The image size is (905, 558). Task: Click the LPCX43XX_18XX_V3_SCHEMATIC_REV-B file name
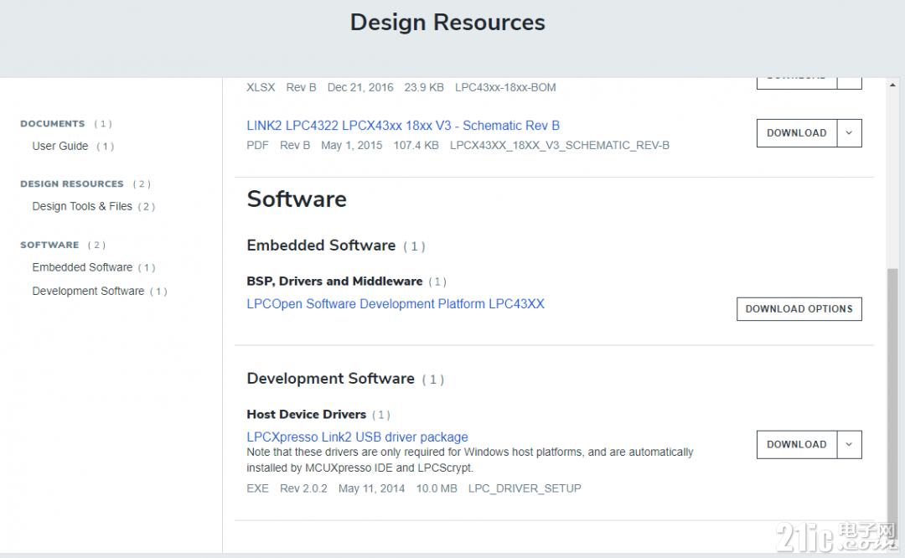click(559, 145)
